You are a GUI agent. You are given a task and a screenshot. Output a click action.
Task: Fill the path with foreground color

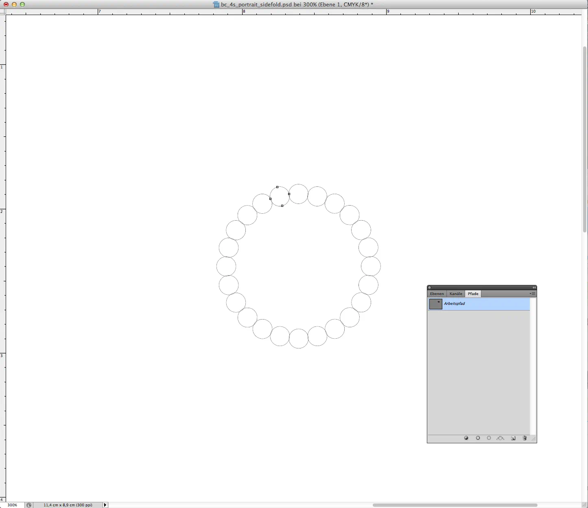[x=466, y=438]
